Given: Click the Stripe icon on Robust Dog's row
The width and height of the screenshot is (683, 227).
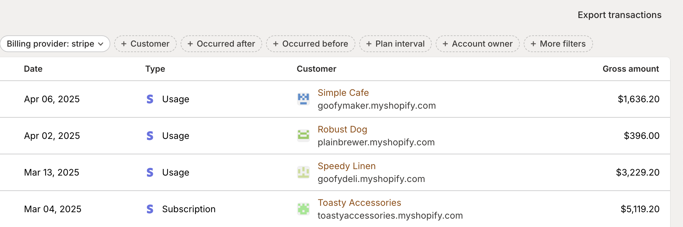Looking at the screenshot, I should tap(150, 136).
